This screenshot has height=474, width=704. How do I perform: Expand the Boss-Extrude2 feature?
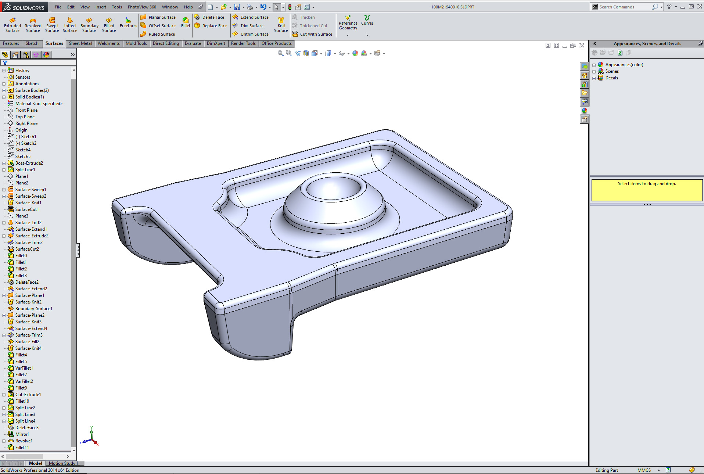tap(4, 163)
